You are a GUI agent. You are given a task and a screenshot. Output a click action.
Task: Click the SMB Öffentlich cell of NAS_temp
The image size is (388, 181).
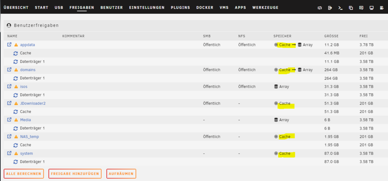pos(211,137)
